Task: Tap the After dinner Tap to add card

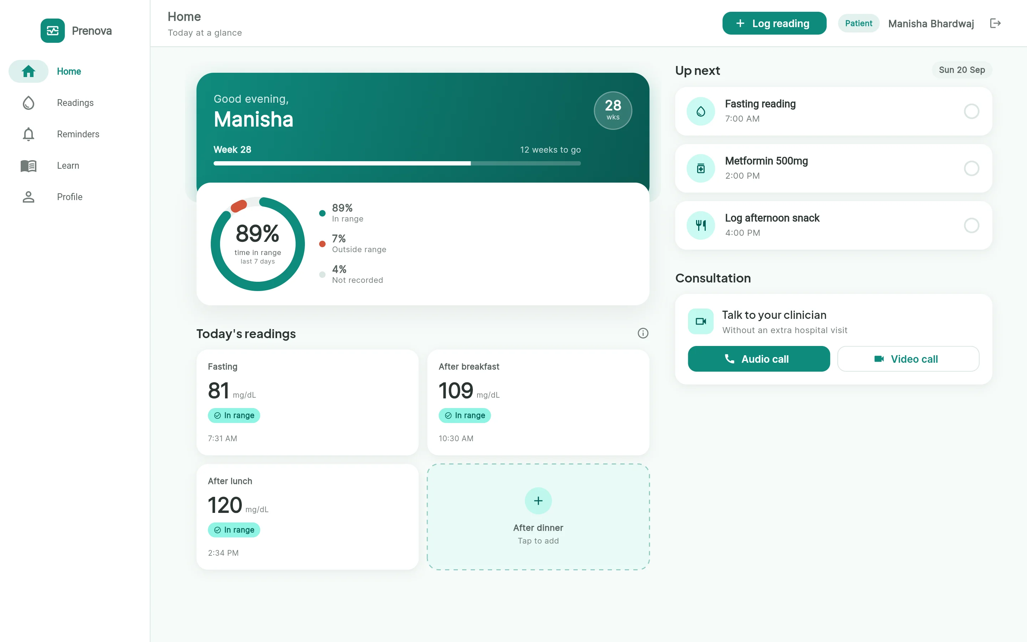Action: click(538, 517)
